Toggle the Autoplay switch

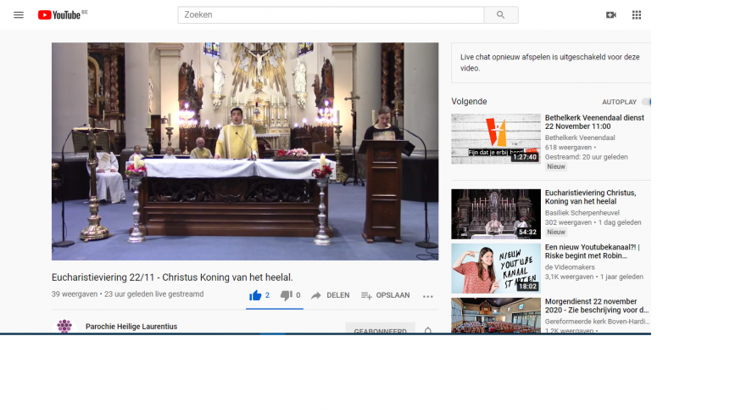tap(645, 102)
